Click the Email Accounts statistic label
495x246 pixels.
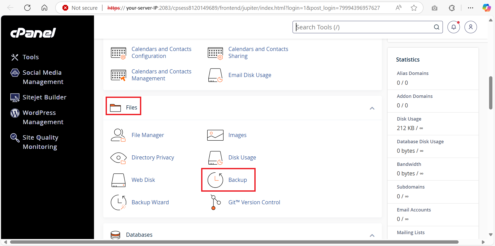[x=414, y=210]
